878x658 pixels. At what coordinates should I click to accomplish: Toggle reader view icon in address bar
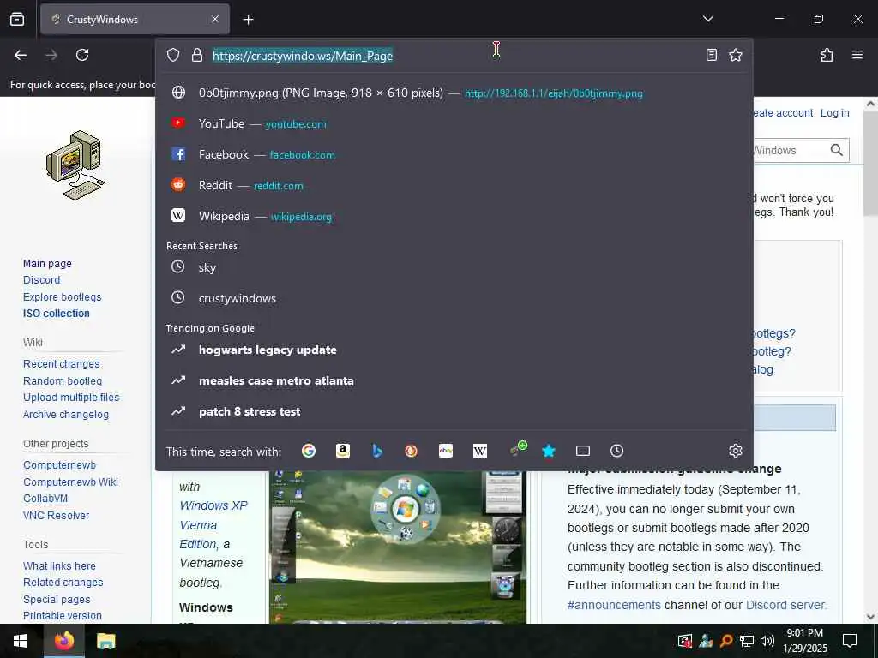(711, 55)
